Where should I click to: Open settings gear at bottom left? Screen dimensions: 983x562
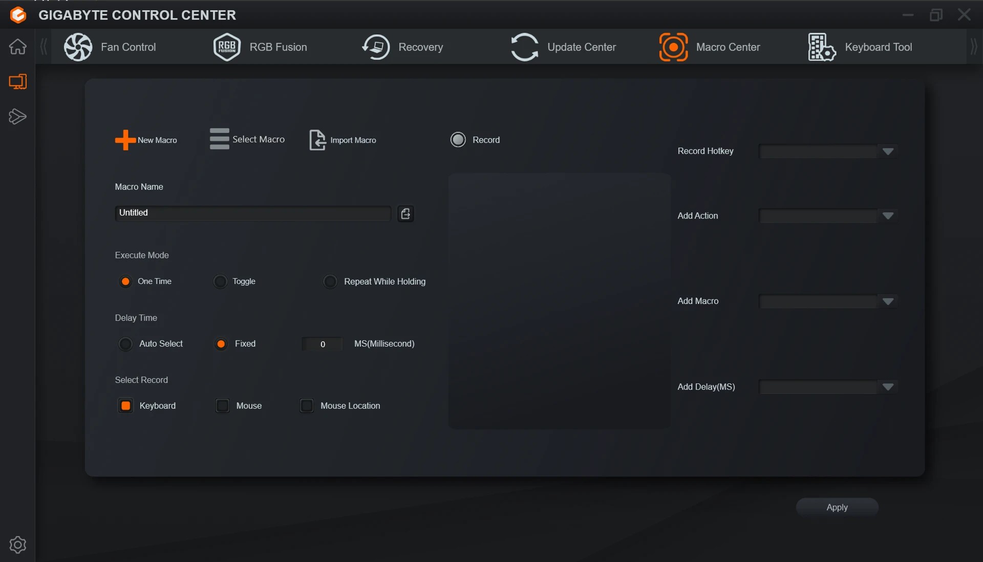click(17, 545)
